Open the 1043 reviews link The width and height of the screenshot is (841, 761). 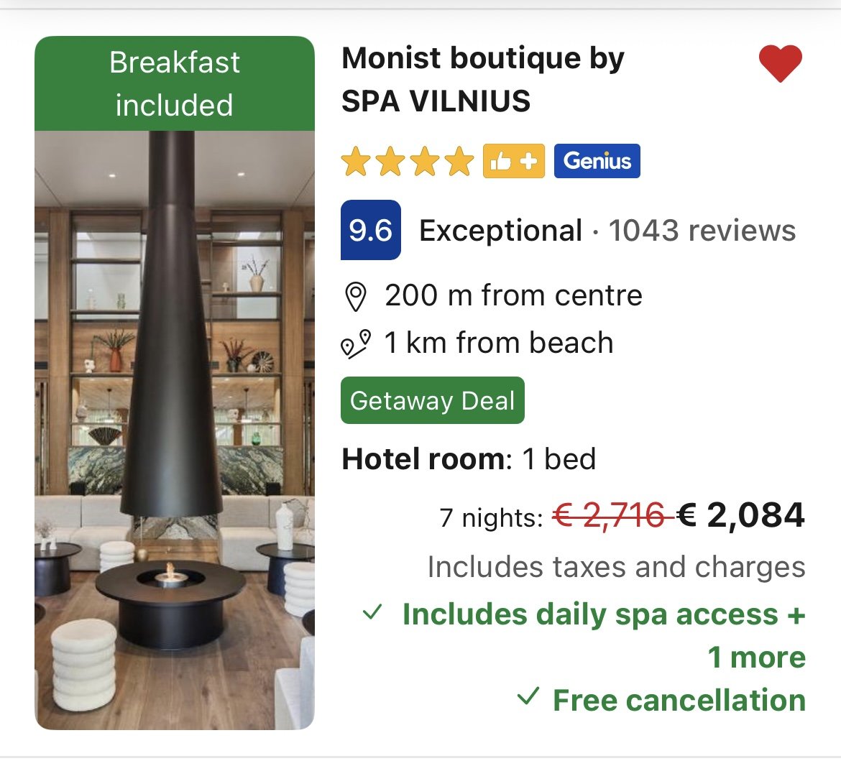pos(702,231)
